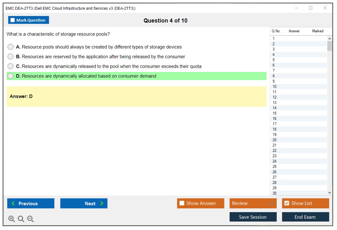Screen dimensions: 337x230
Task: Click the reset zoom magnifier icon
Action: [21, 219]
